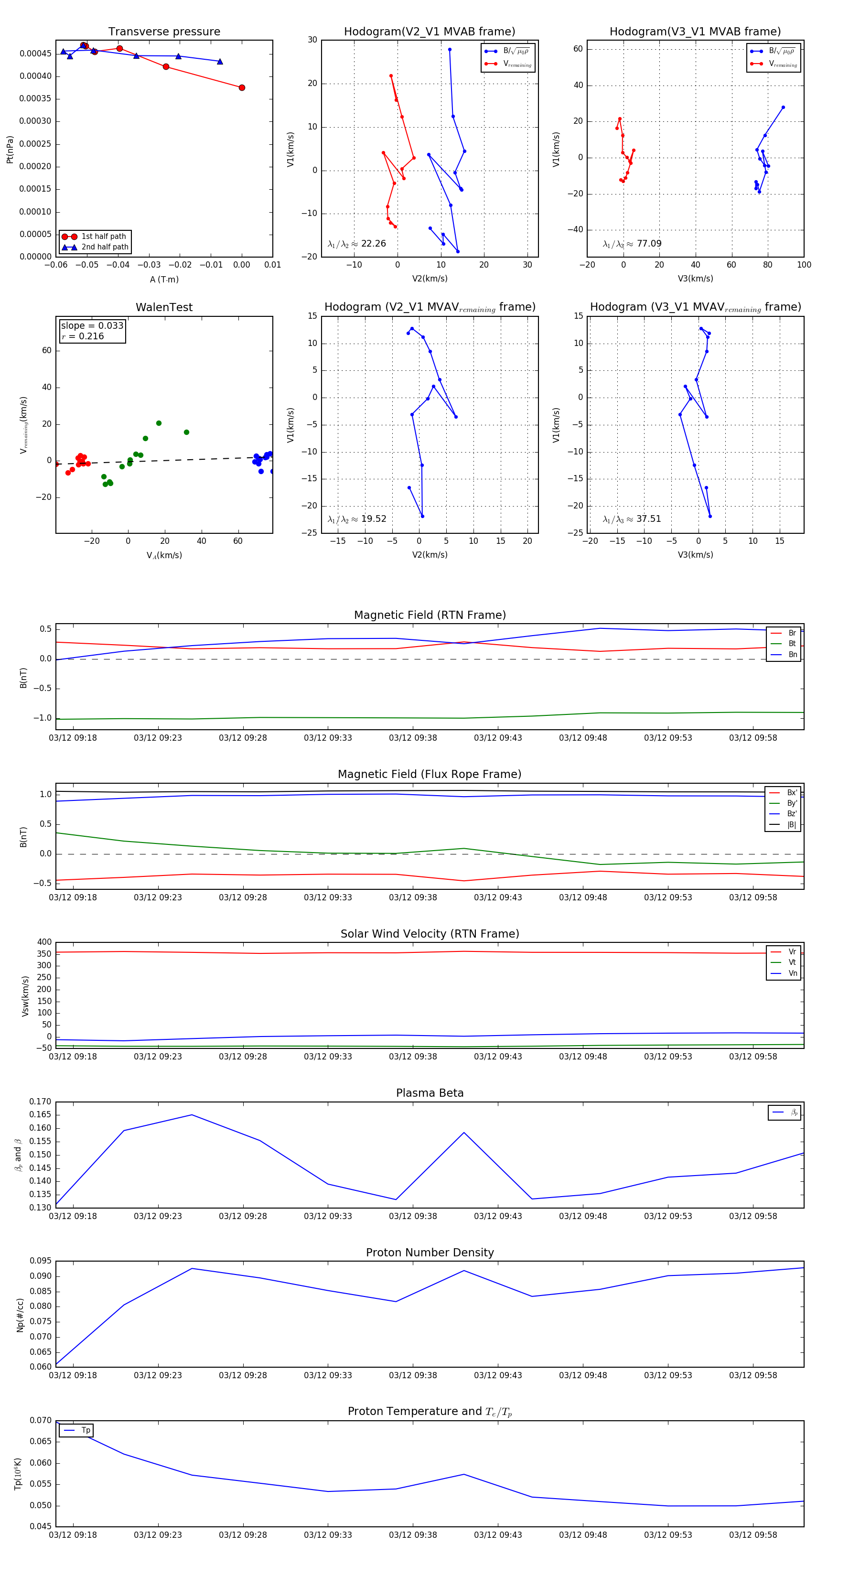Select the "Hodogram(V2_V1 MVAB frame)" title
The image size is (860, 1577).
(430, 32)
